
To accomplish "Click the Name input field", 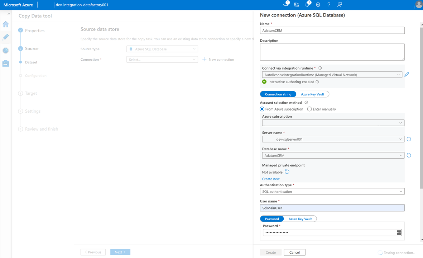I will click(332, 31).
